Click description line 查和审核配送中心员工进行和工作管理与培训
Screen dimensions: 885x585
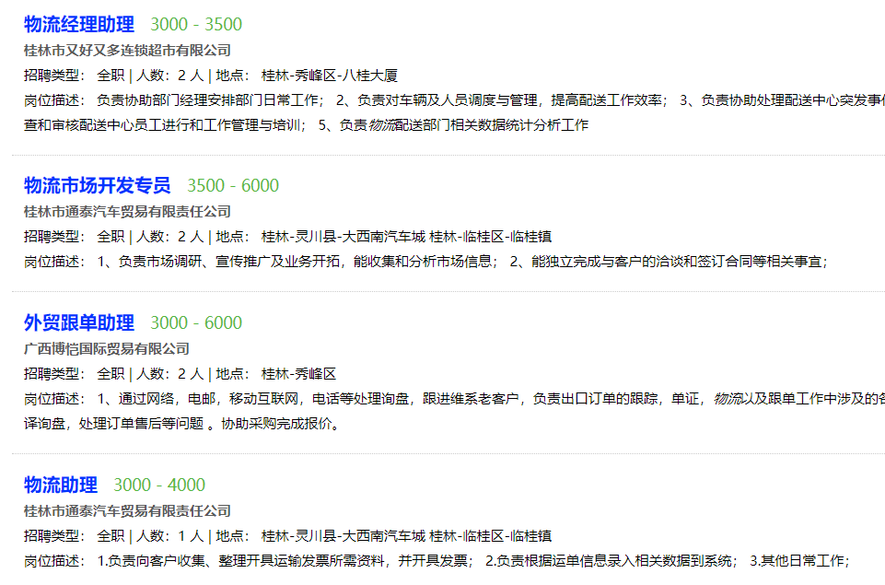pyautogui.click(x=306, y=124)
